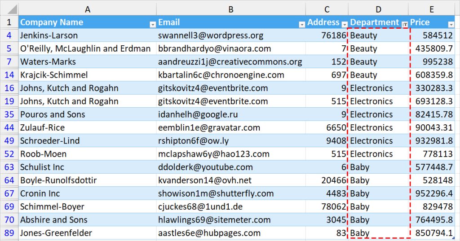
Task: Click email kvanderson14@ovh.net
Action: [x=205, y=180]
